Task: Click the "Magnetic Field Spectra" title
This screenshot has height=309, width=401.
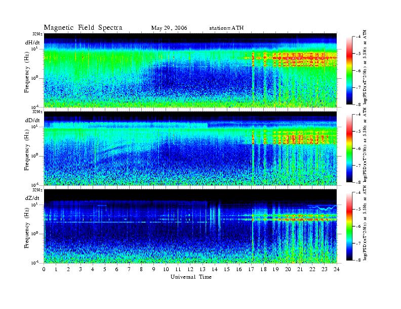Action: coord(83,28)
